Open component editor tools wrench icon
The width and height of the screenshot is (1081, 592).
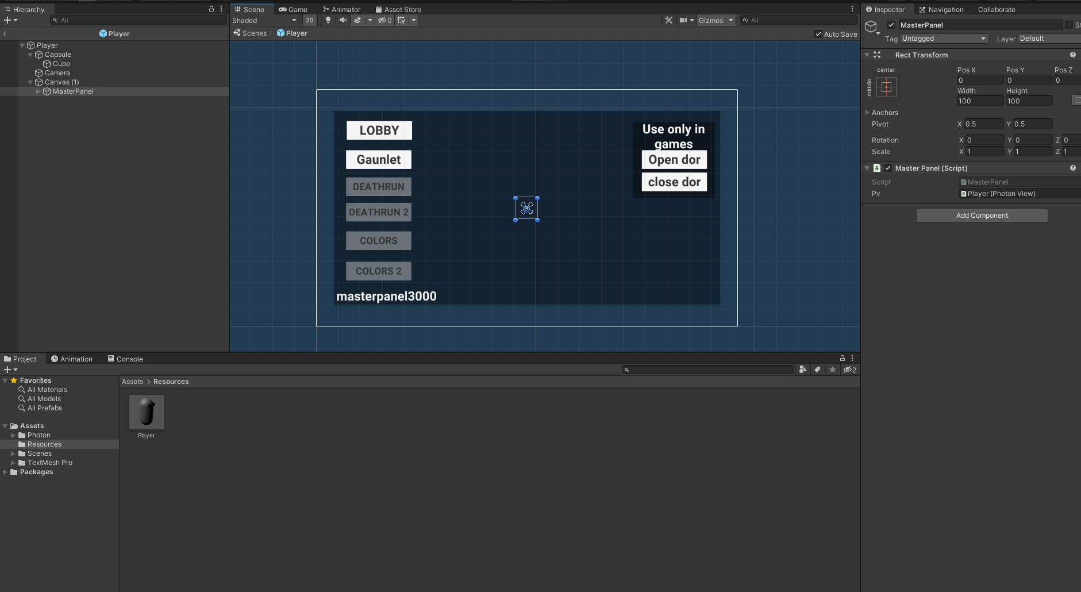point(668,20)
